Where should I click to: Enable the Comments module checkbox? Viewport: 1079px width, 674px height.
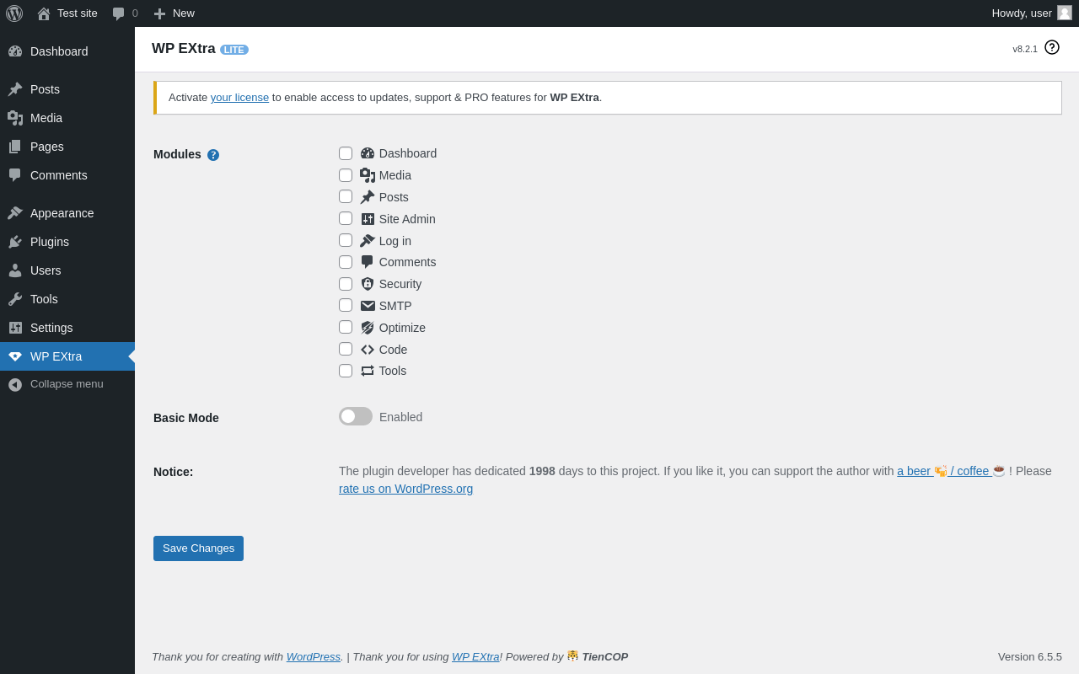click(x=346, y=262)
